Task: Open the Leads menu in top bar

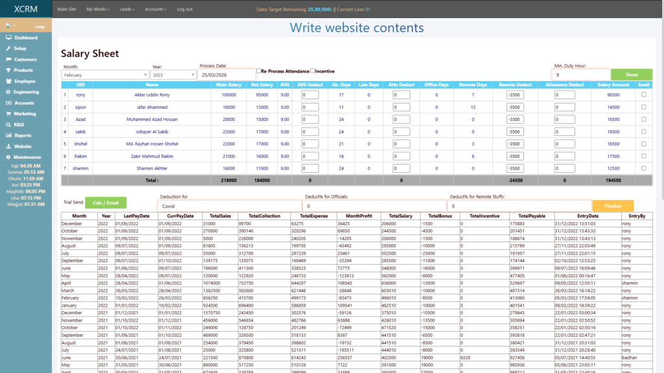Action: pos(127,10)
